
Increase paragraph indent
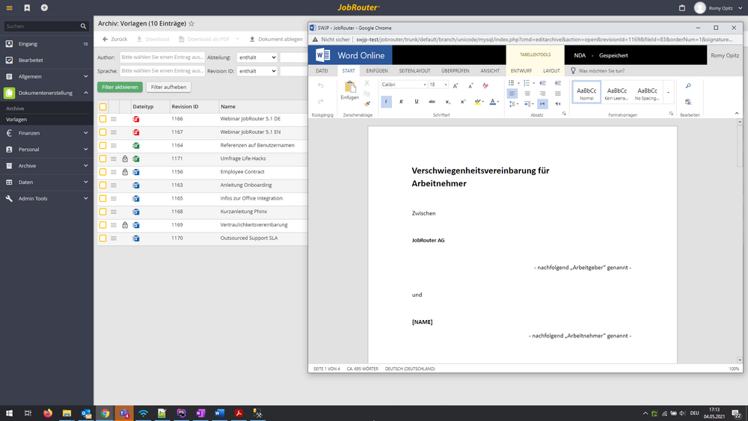coord(558,83)
